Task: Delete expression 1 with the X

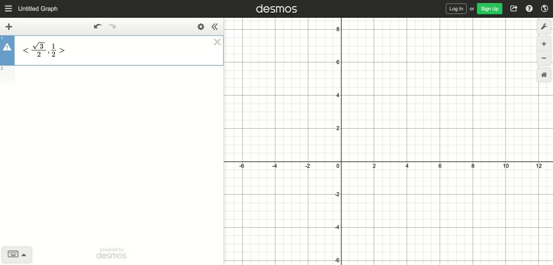Action: coord(217,42)
